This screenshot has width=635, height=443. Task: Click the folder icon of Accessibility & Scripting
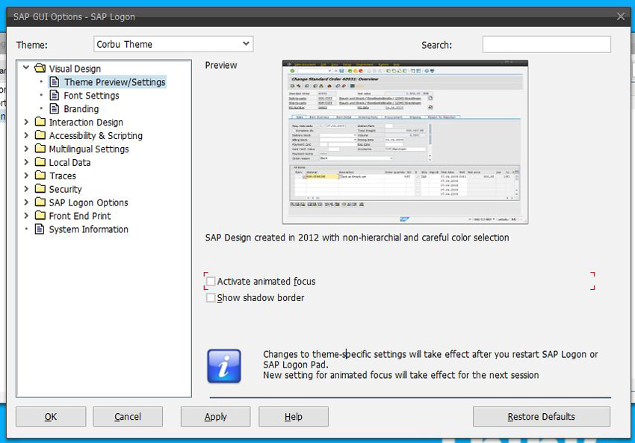[x=40, y=135]
